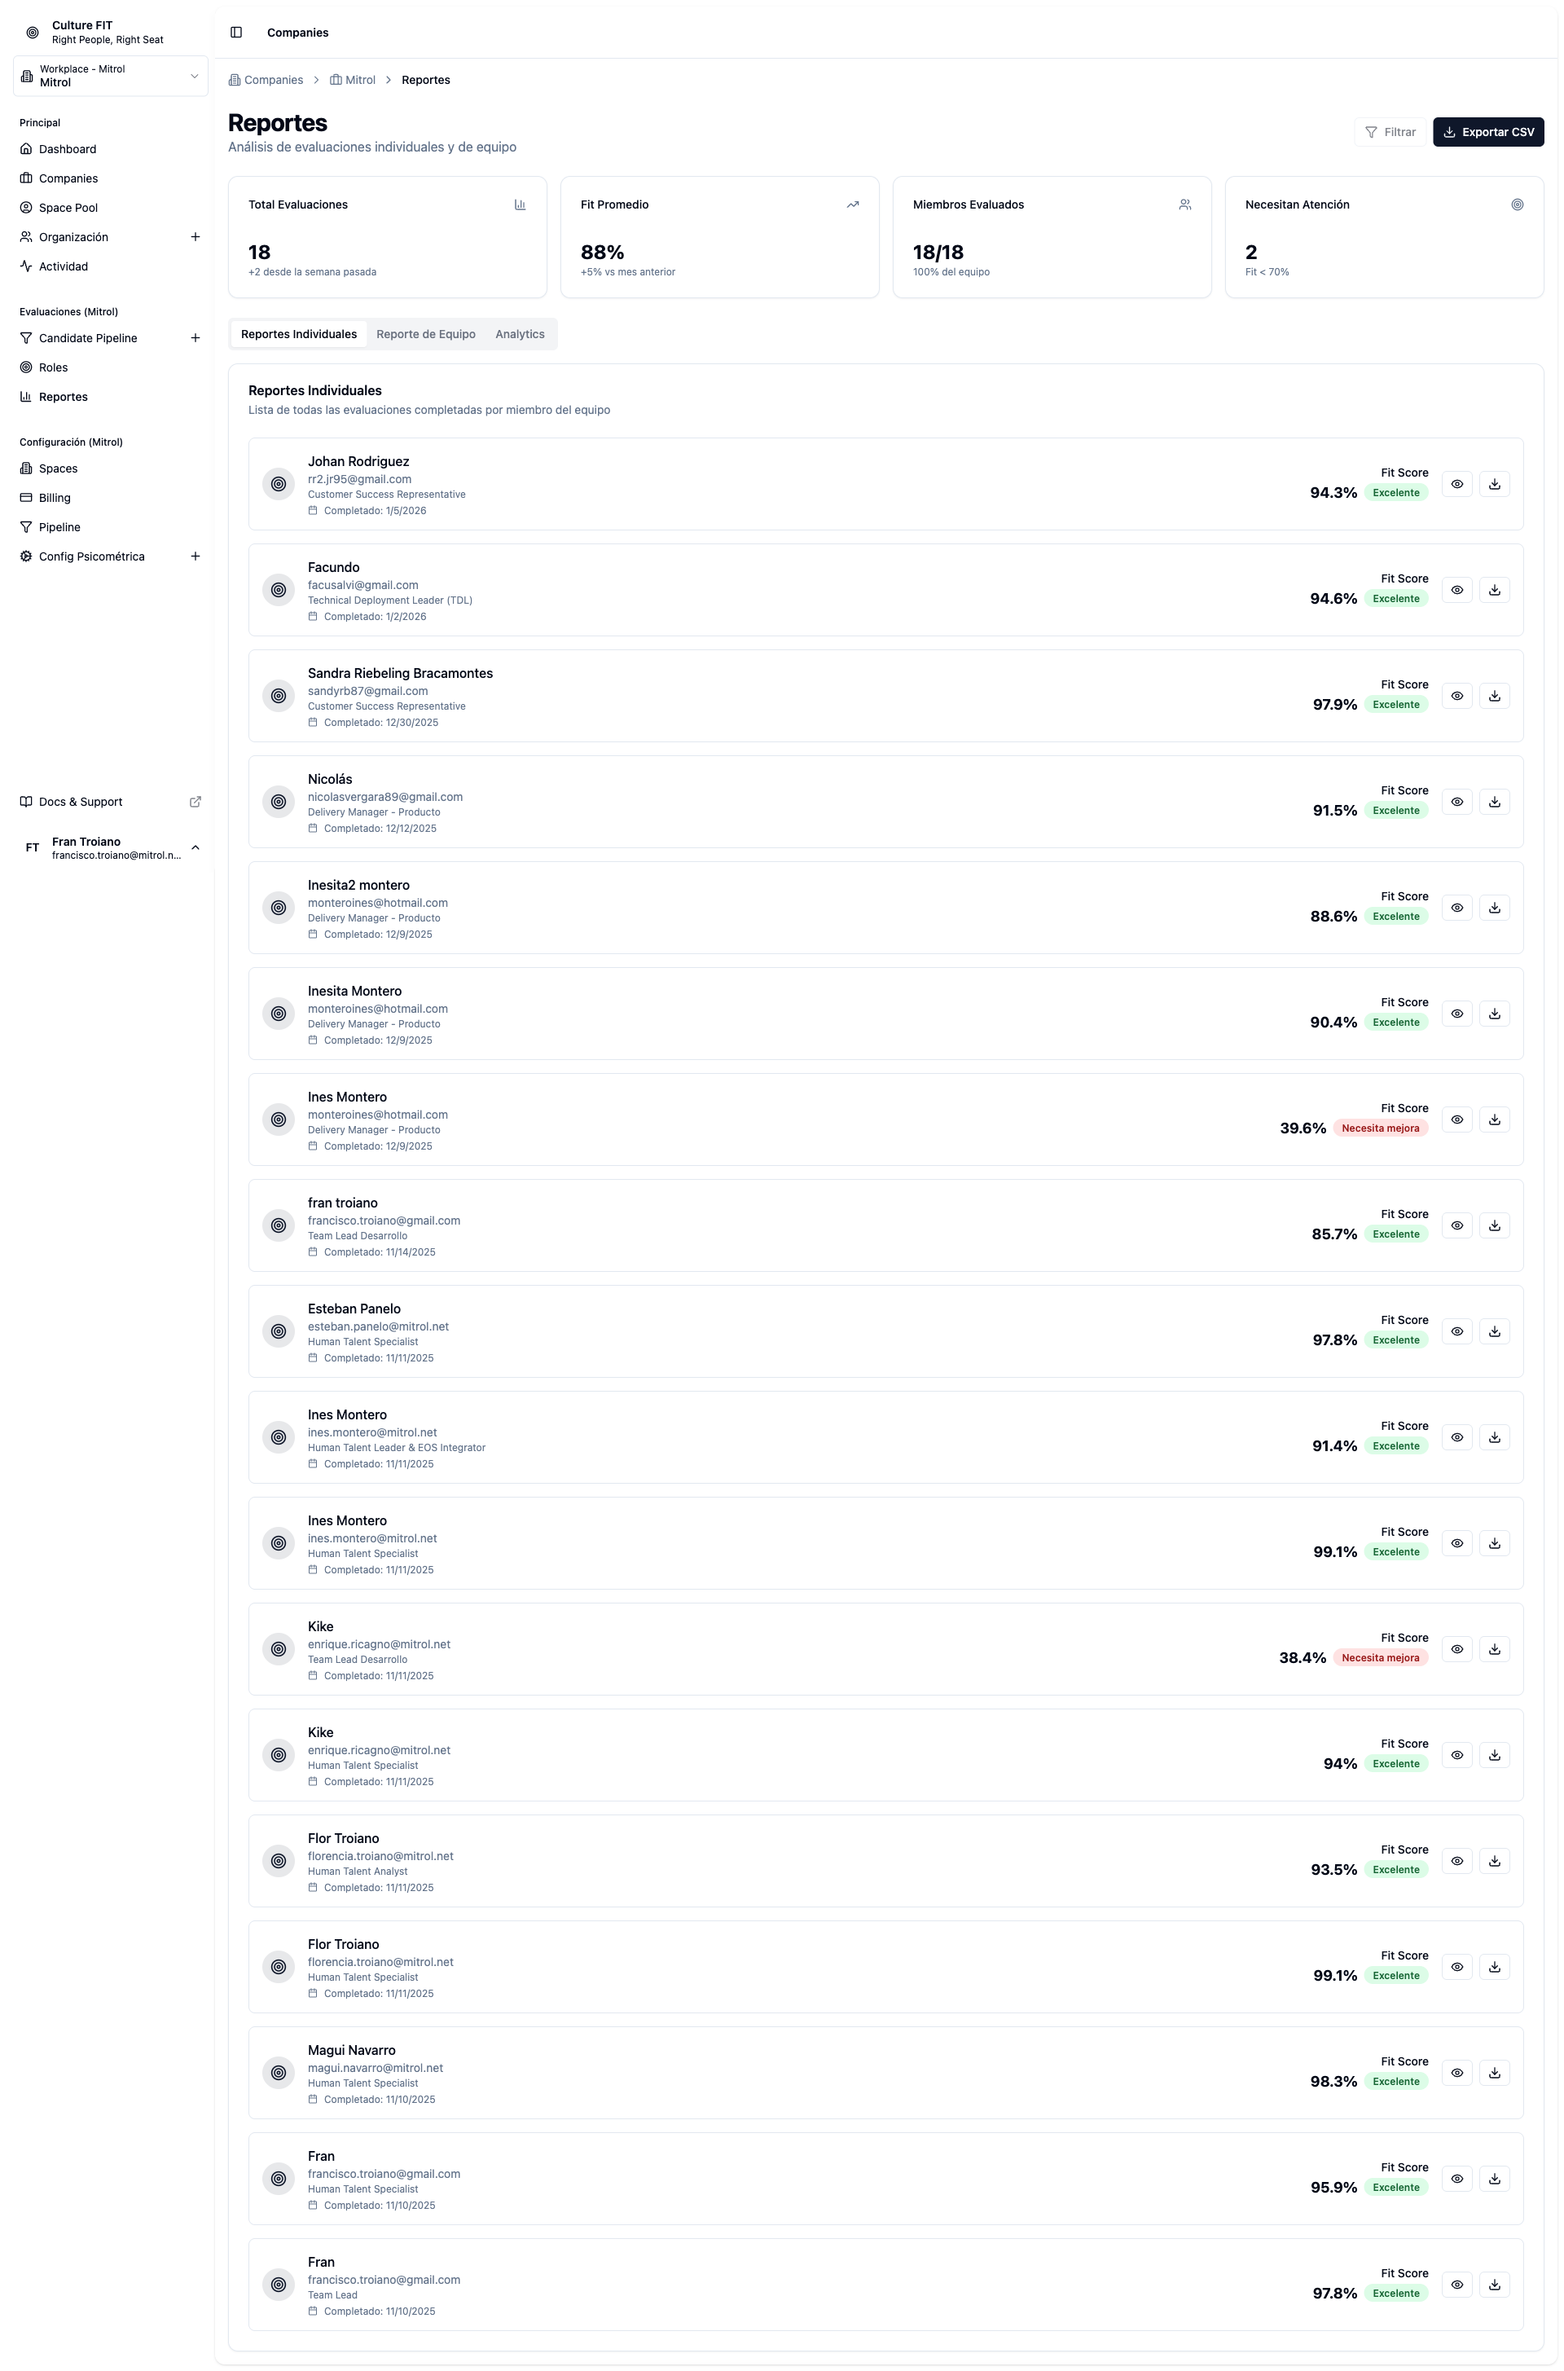Collapse the Fran Troiano account menu
The width and height of the screenshot is (1564, 2371).
point(195,847)
